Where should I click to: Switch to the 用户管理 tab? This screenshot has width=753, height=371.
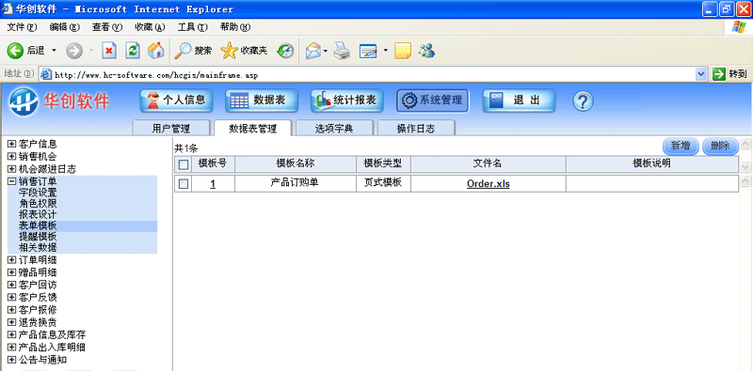tap(171, 128)
